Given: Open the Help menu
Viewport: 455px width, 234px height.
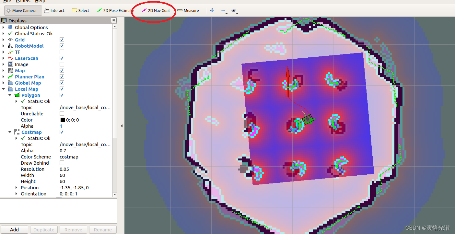Looking at the screenshot, I should 40,1.
